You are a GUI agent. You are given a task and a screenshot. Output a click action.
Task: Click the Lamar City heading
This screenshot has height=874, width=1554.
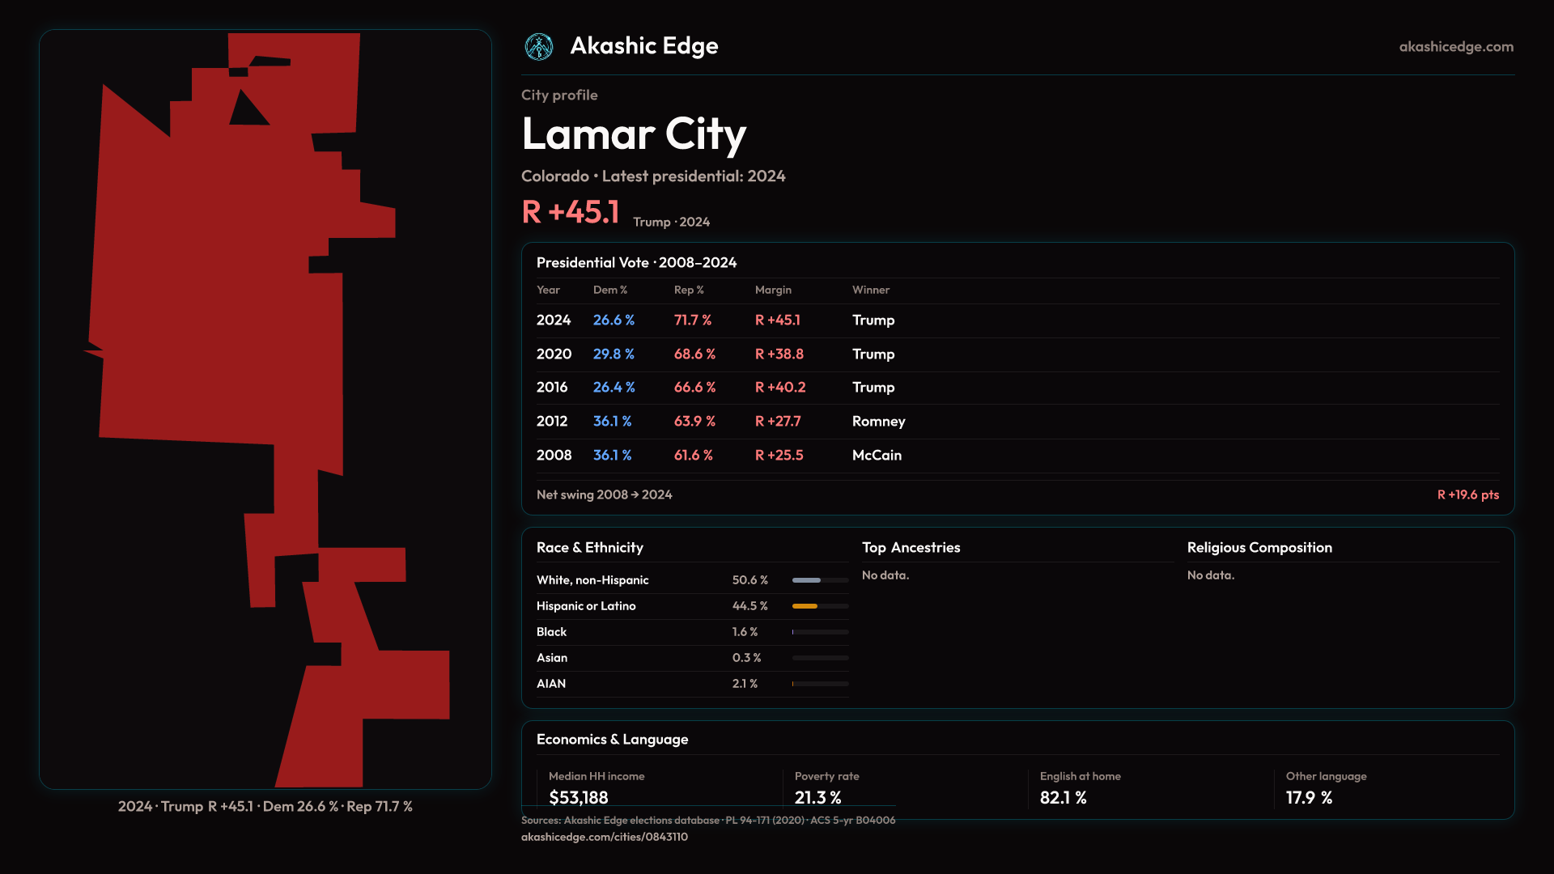pyautogui.click(x=633, y=134)
